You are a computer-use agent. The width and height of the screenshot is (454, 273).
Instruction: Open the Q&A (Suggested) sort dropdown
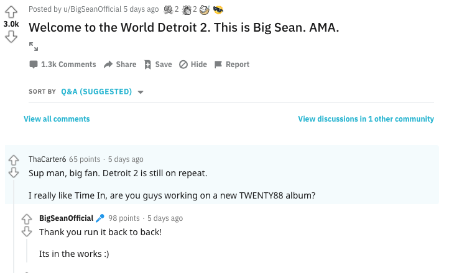(x=102, y=92)
